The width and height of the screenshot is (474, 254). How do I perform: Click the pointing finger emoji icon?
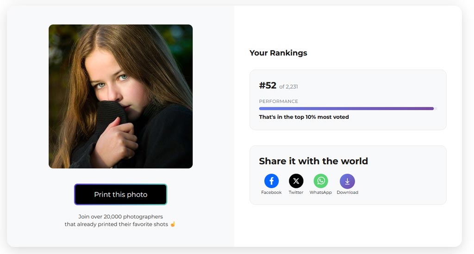click(173, 224)
